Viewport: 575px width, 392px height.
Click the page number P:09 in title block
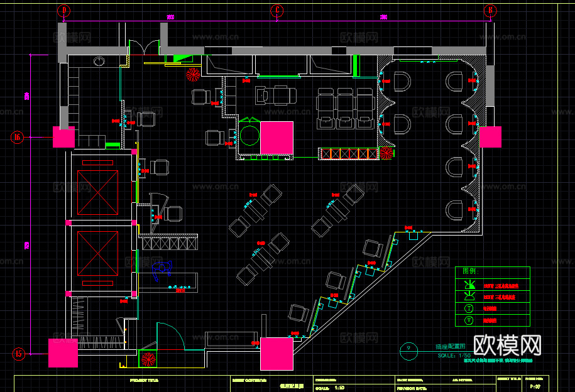point(536,386)
